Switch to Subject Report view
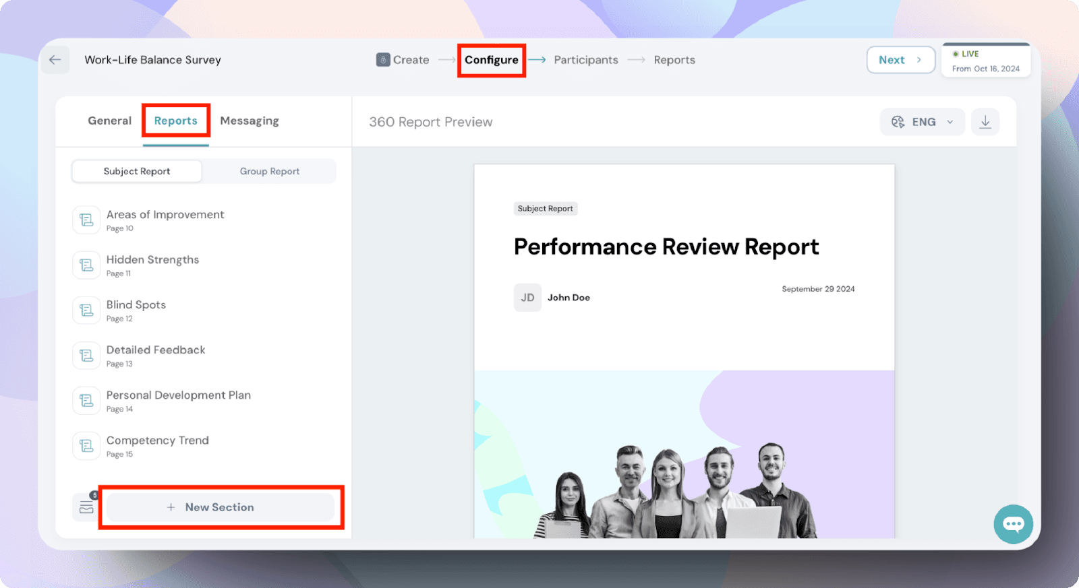 pyautogui.click(x=137, y=171)
